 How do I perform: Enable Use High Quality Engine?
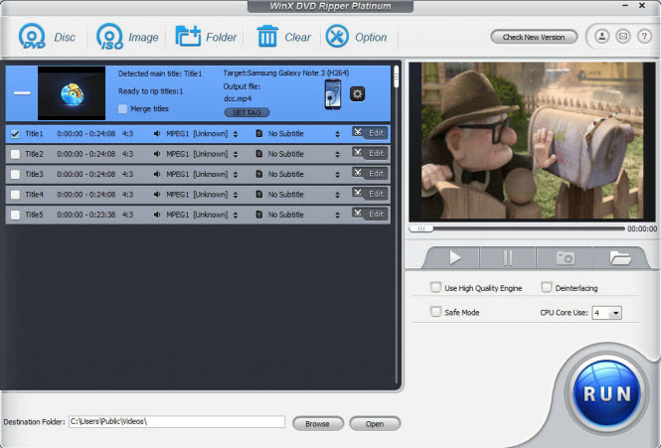tap(435, 287)
